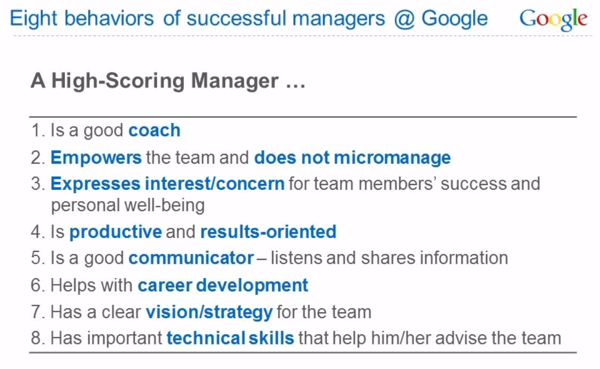Click 'does not micromanage' text
This screenshot has height=369, width=600.
tap(352, 158)
